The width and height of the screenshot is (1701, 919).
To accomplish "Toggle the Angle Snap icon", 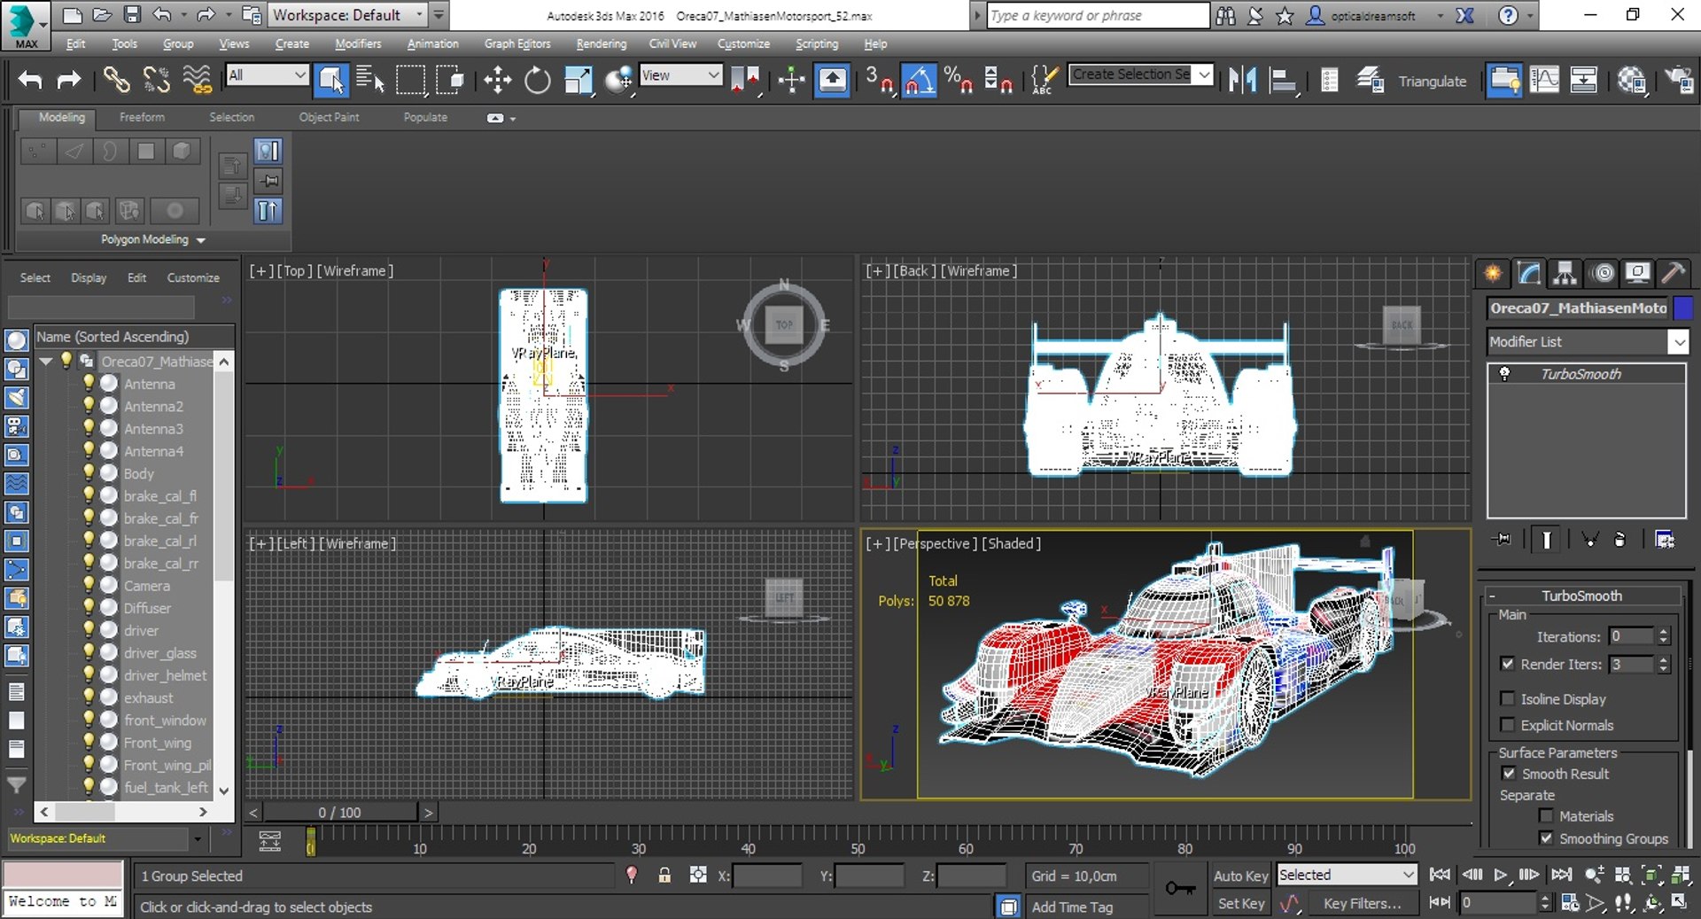I will [919, 81].
